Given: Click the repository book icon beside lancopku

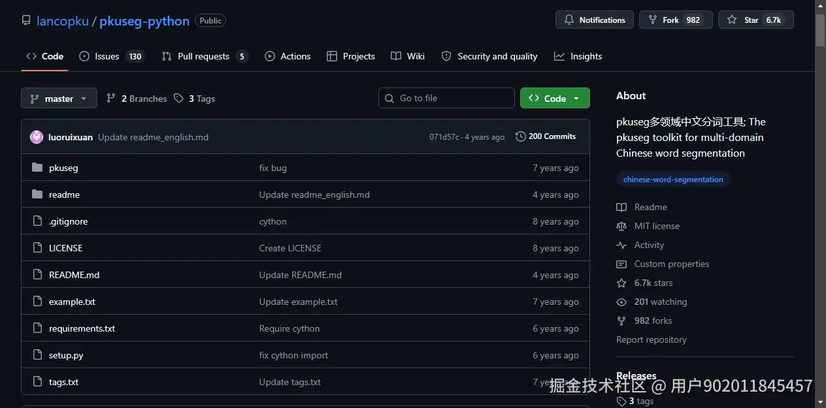Looking at the screenshot, I should pyautogui.click(x=26, y=21).
